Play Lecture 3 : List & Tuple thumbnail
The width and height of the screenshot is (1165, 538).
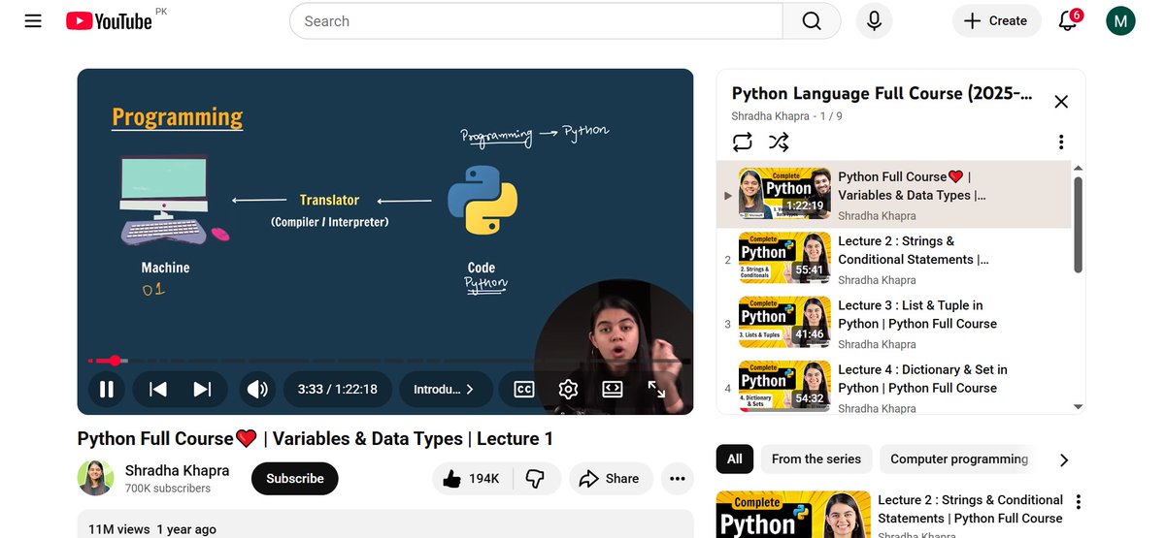(784, 322)
